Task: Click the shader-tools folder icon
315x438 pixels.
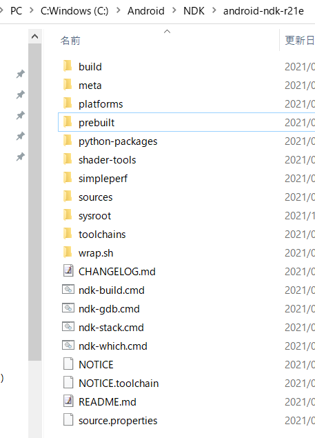Action: pos(68,159)
